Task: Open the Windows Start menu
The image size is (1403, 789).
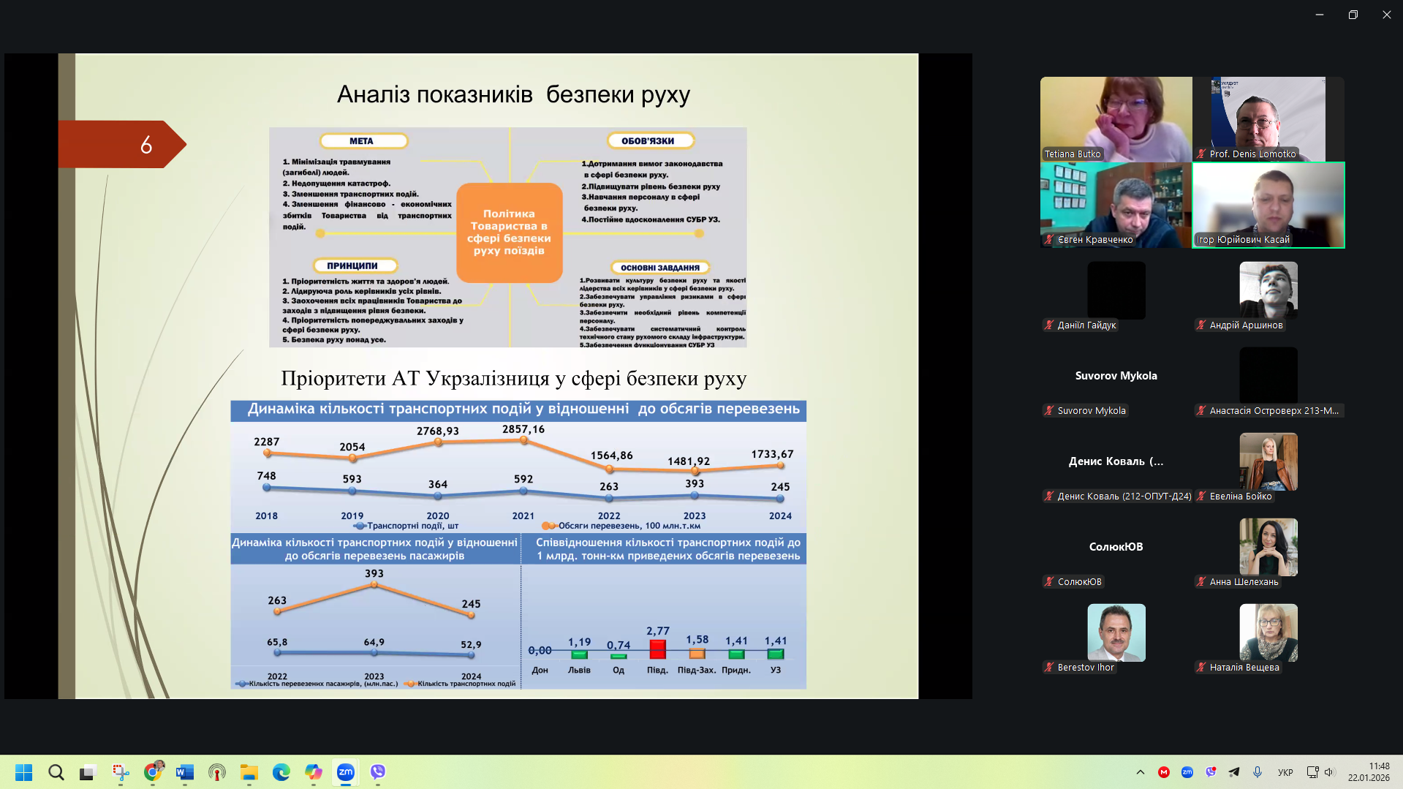Action: (x=23, y=772)
